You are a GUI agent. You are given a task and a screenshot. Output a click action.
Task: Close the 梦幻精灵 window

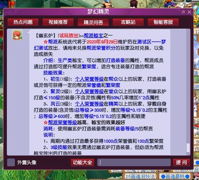(189, 12)
